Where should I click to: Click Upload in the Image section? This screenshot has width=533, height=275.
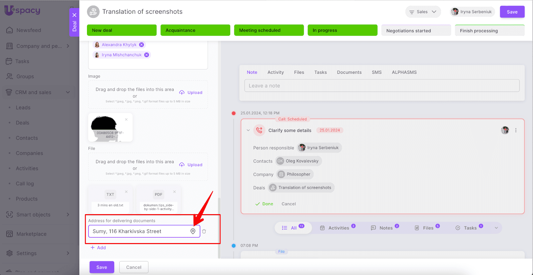tap(191, 92)
